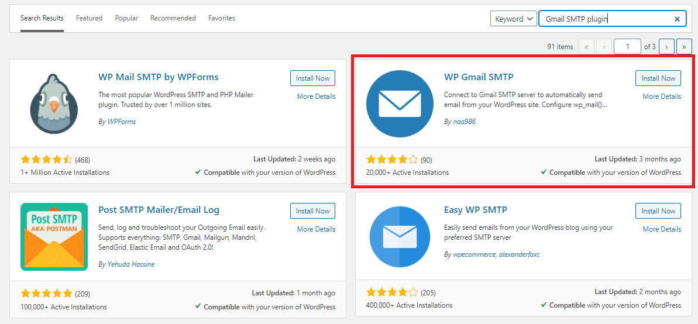
Task: Click Last Updated: 2 months ago text
Action: (638, 292)
